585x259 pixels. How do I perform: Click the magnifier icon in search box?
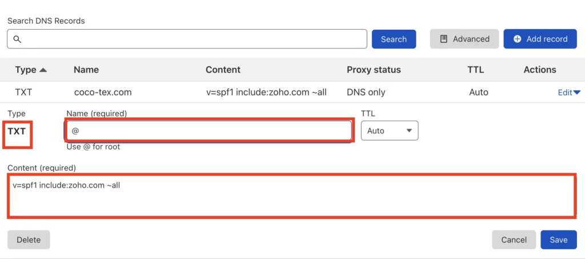pyautogui.click(x=17, y=39)
